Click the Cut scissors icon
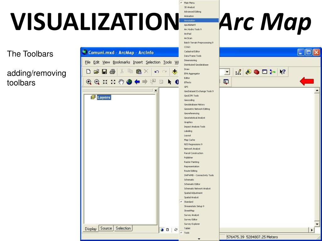 point(122,71)
